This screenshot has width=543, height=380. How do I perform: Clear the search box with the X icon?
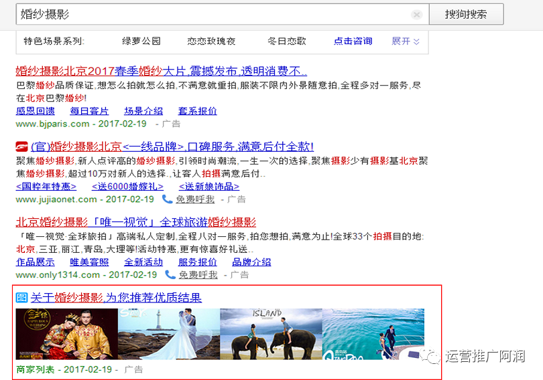click(x=416, y=15)
